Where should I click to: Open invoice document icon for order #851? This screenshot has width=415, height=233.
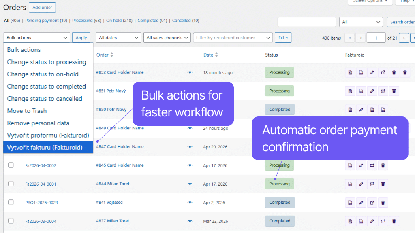[350, 91]
